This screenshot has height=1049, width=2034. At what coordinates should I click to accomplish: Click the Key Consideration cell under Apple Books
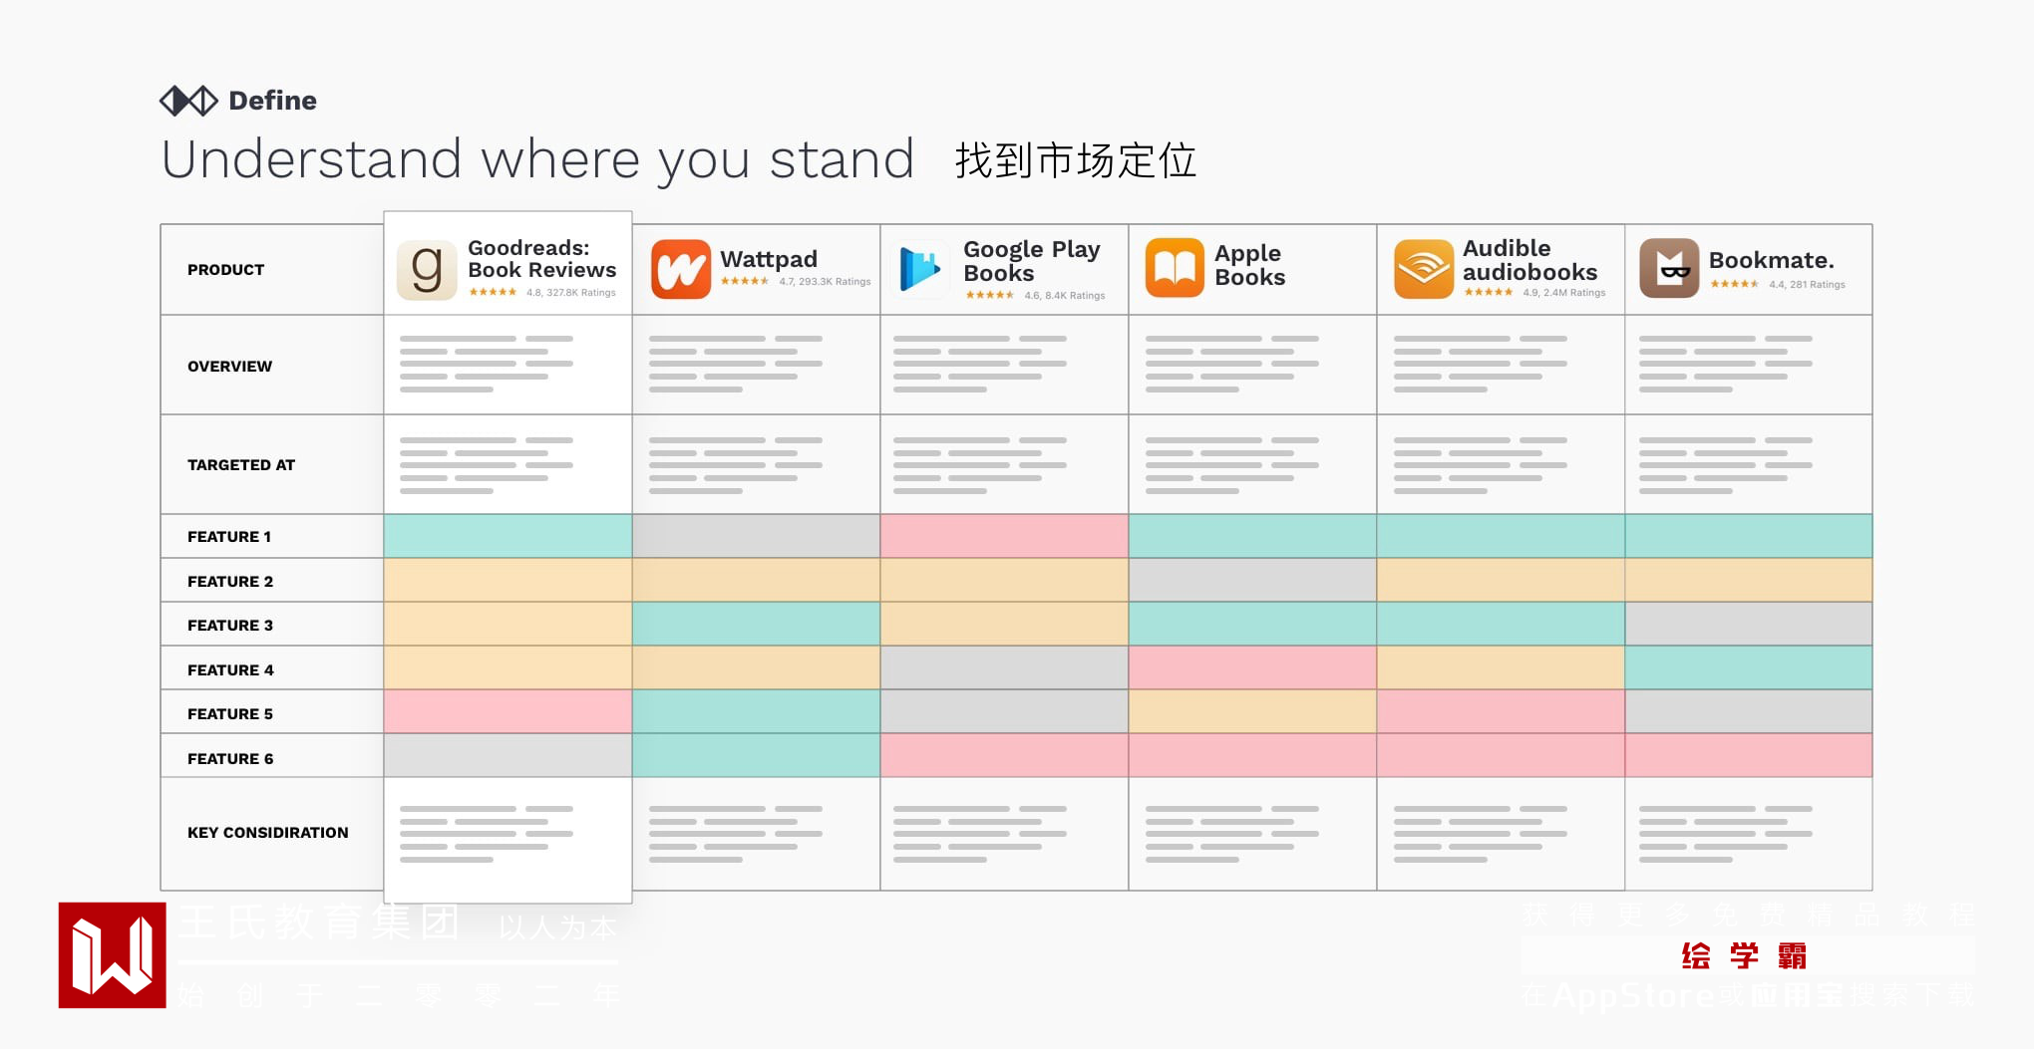(x=1252, y=834)
